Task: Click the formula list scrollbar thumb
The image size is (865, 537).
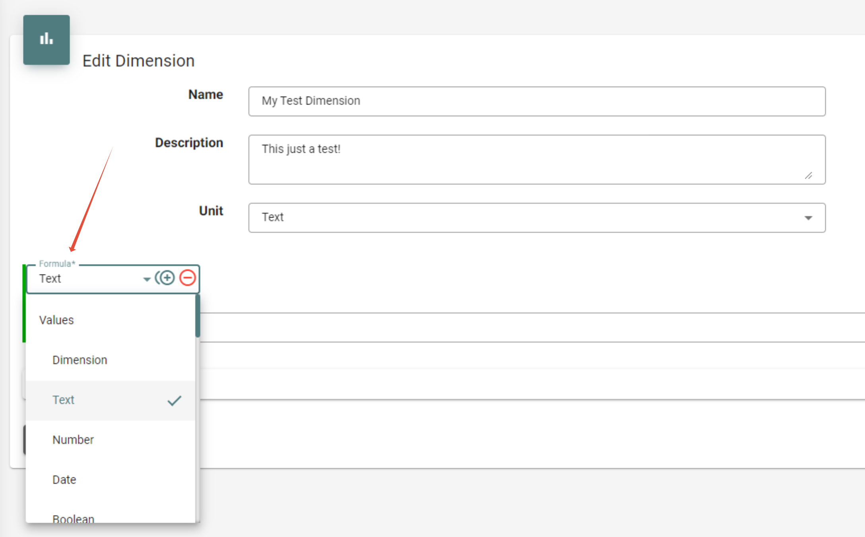Action: click(198, 316)
